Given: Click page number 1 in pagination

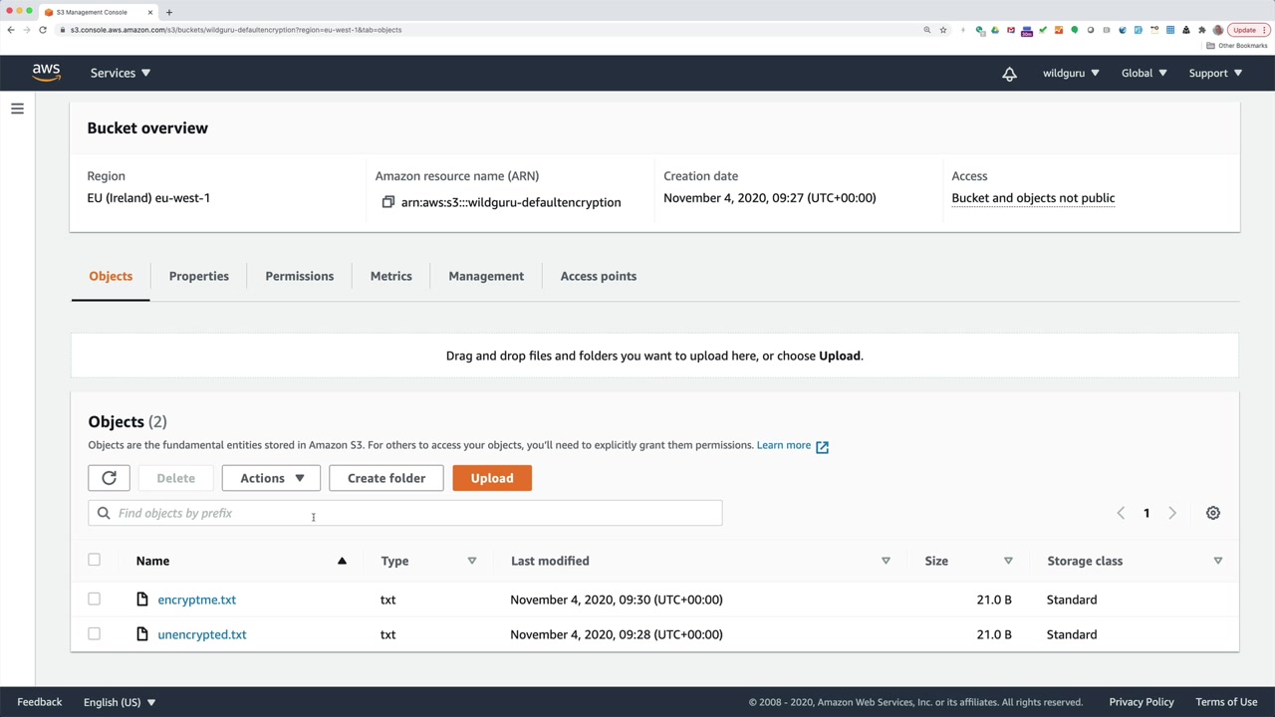Looking at the screenshot, I should 1147,513.
